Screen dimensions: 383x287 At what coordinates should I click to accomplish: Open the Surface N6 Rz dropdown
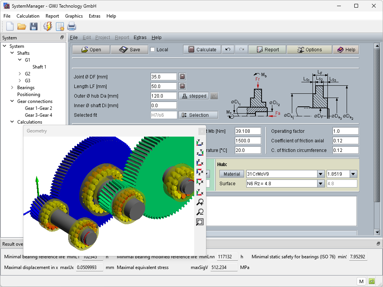pos(321,184)
